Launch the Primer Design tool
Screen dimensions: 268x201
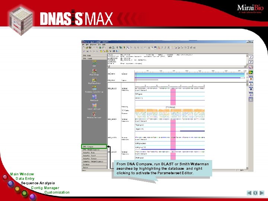point(94,72)
